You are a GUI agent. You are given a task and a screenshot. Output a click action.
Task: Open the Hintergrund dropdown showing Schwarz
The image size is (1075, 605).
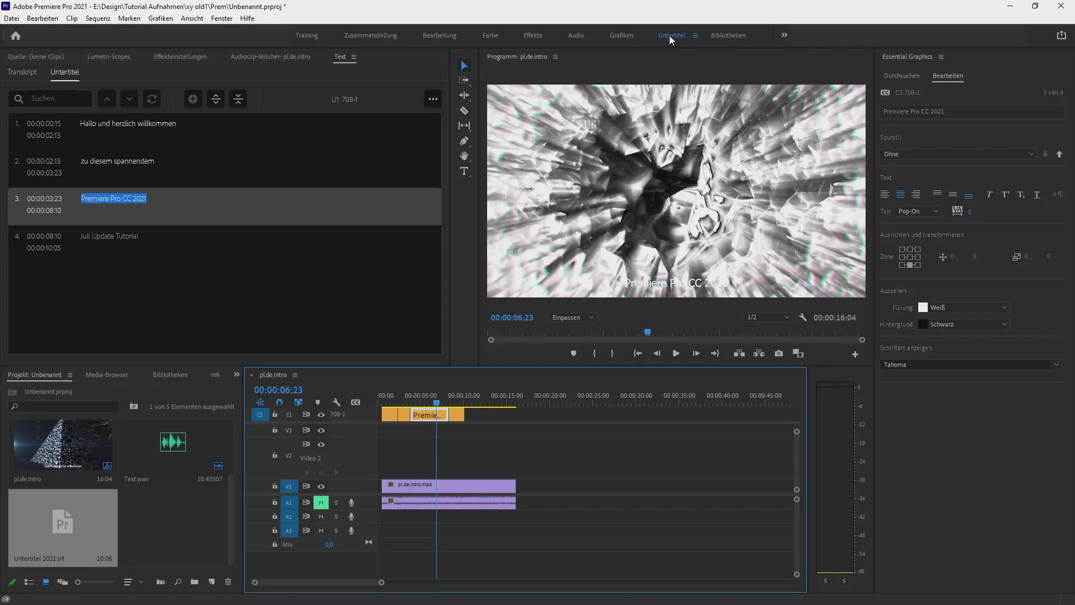click(969, 324)
